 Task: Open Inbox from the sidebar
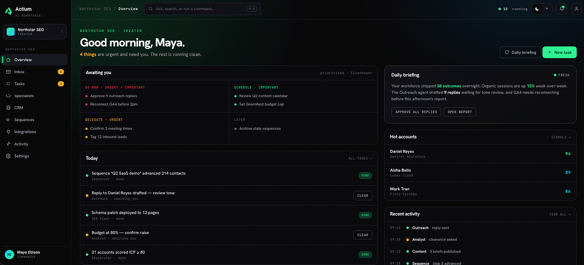(x=35, y=72)
